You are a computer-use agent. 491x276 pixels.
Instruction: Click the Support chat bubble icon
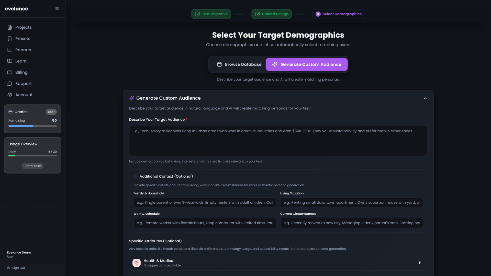coord(10,84)
